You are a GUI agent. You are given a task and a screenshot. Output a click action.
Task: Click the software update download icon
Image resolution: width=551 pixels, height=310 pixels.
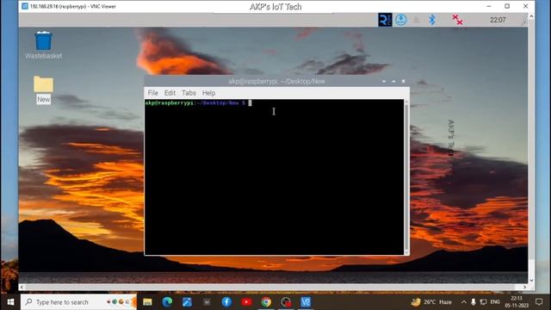click(x=401, y=20)
